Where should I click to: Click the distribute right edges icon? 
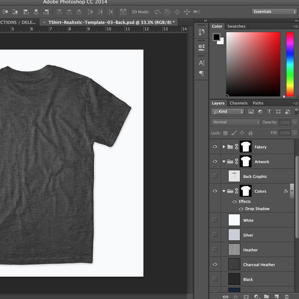(x=110, y=12)
